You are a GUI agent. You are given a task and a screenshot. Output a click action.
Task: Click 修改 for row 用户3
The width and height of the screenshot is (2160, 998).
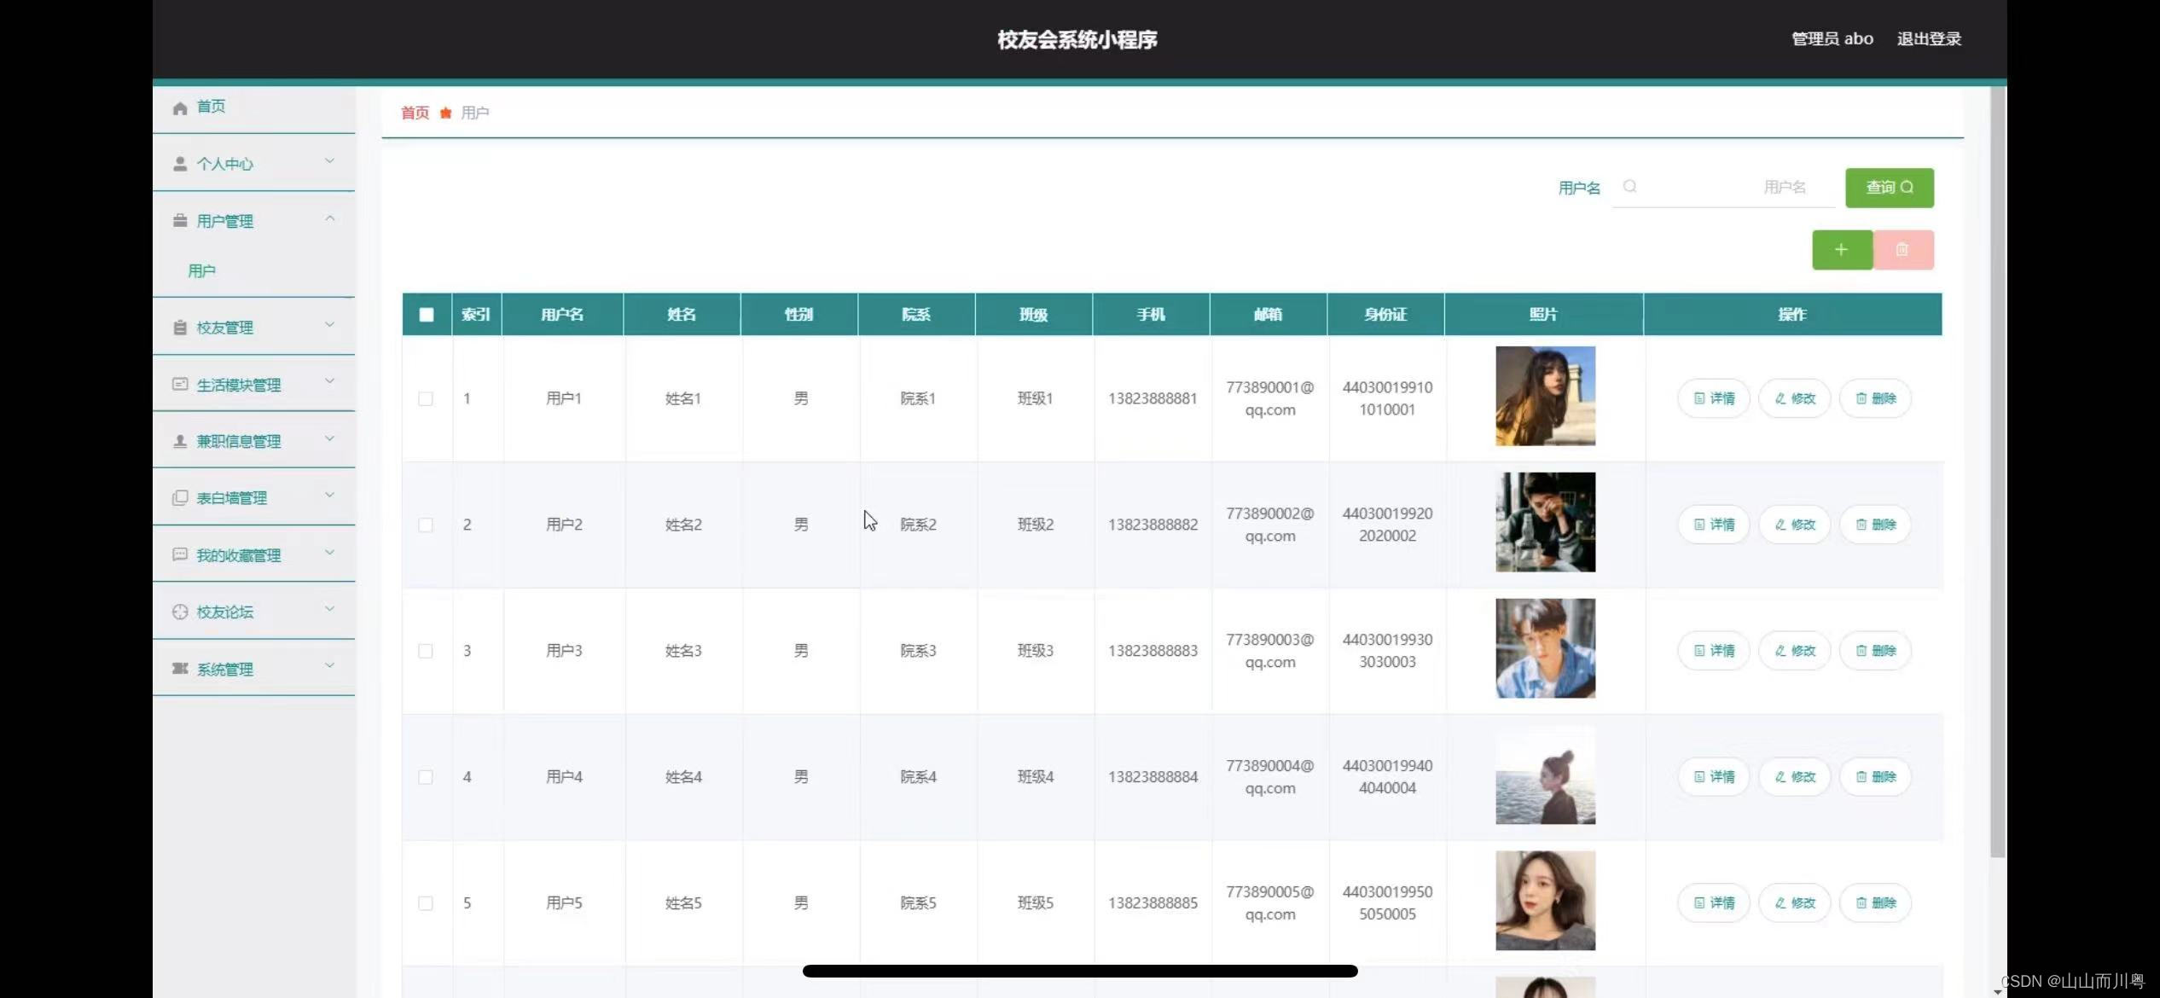point(1795,651)
